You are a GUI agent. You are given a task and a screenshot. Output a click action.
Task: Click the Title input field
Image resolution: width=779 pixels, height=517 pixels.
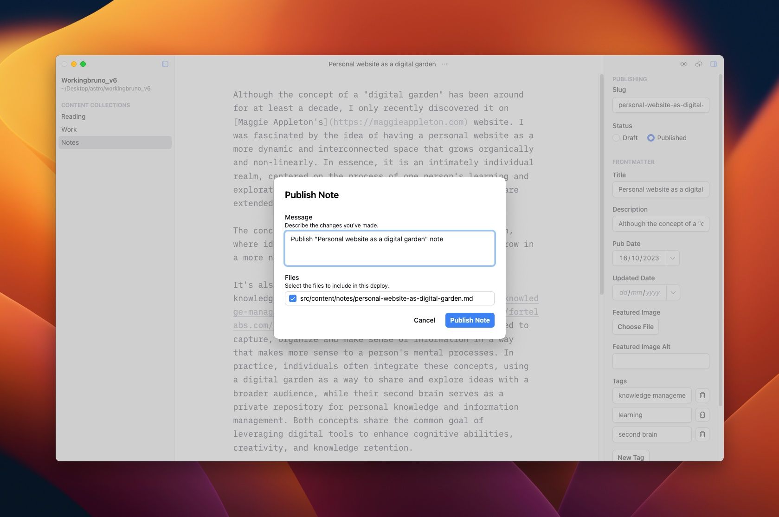pyautogui.click(x=661, y=189)
